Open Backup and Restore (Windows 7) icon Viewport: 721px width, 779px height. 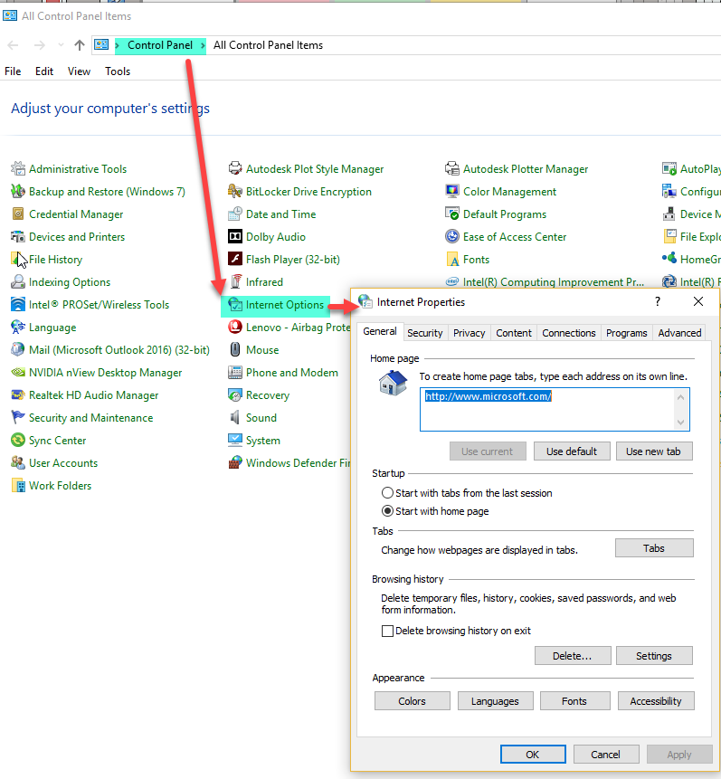tap(18, 191)
